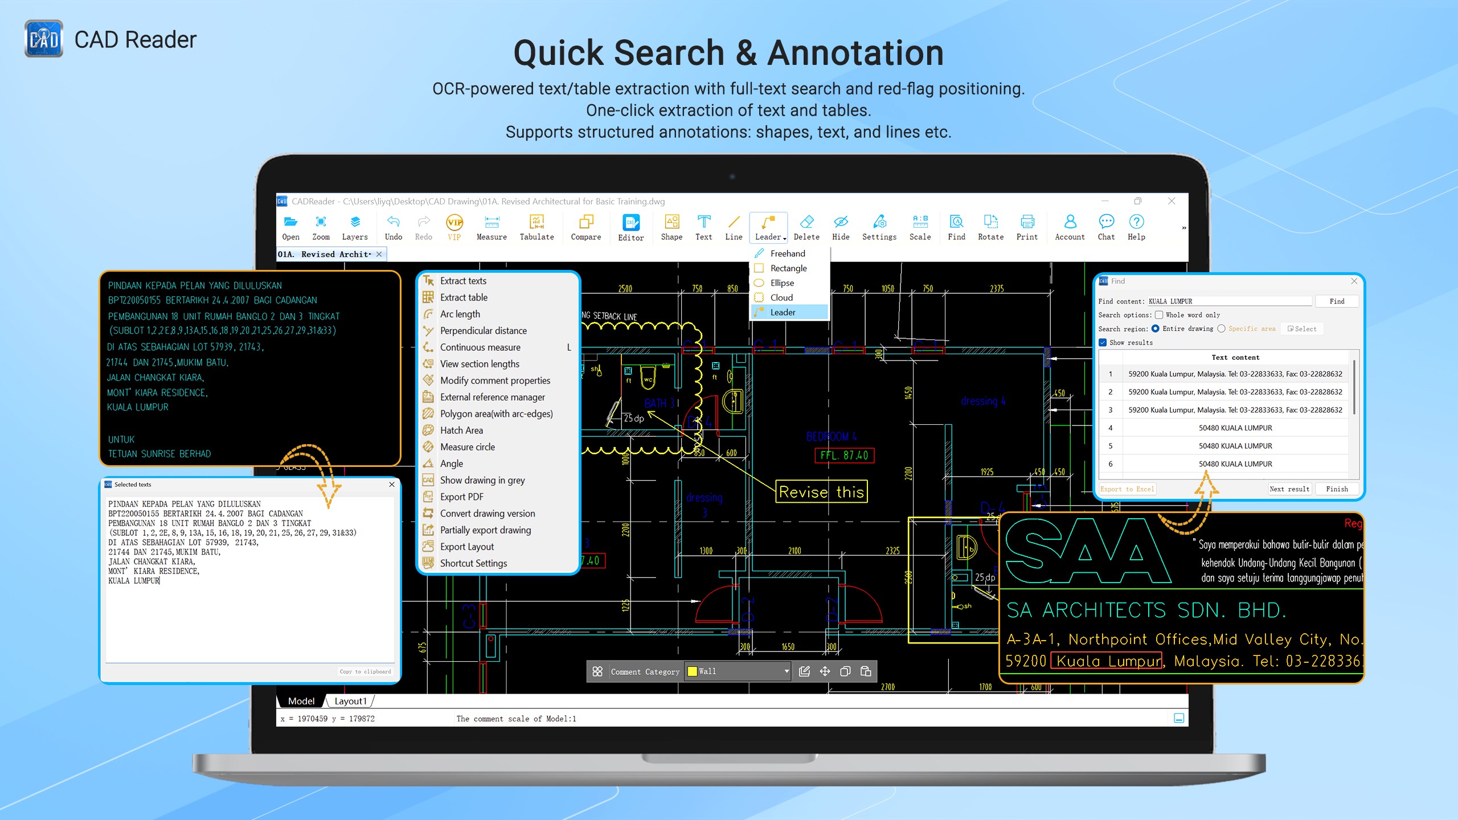This screenshot has height=820, width=1458.
Task: Click Copy to clipboard in Selected texts
Action: tap(365, 671)
